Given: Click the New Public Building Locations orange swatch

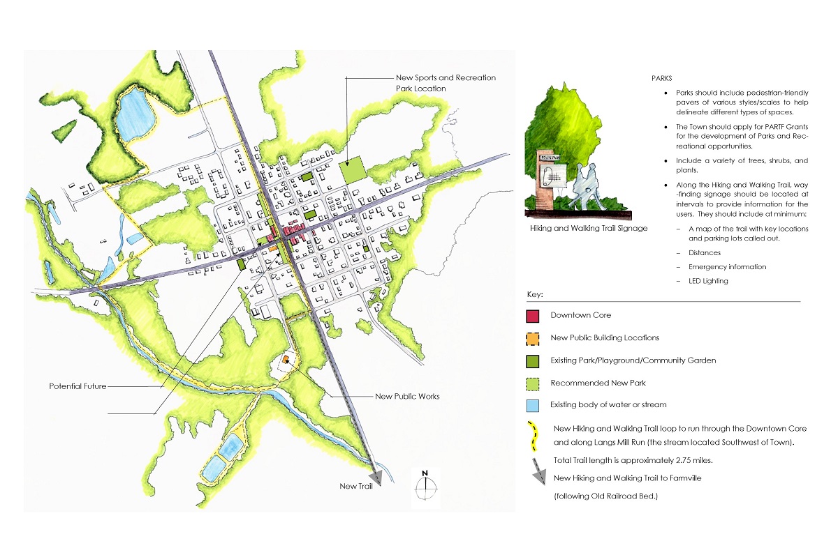Looking at the screenshot, I should (x=531, y=337).
